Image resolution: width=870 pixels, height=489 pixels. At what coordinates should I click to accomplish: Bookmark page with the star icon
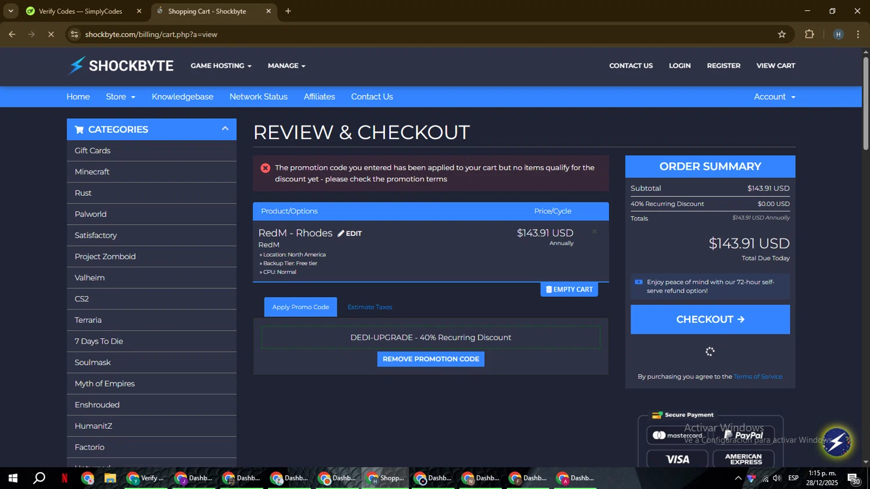tap(782, 34)
